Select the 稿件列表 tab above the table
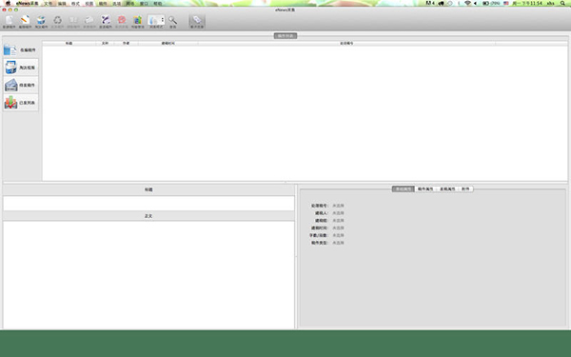571x357 pixels. pos(285,36)
